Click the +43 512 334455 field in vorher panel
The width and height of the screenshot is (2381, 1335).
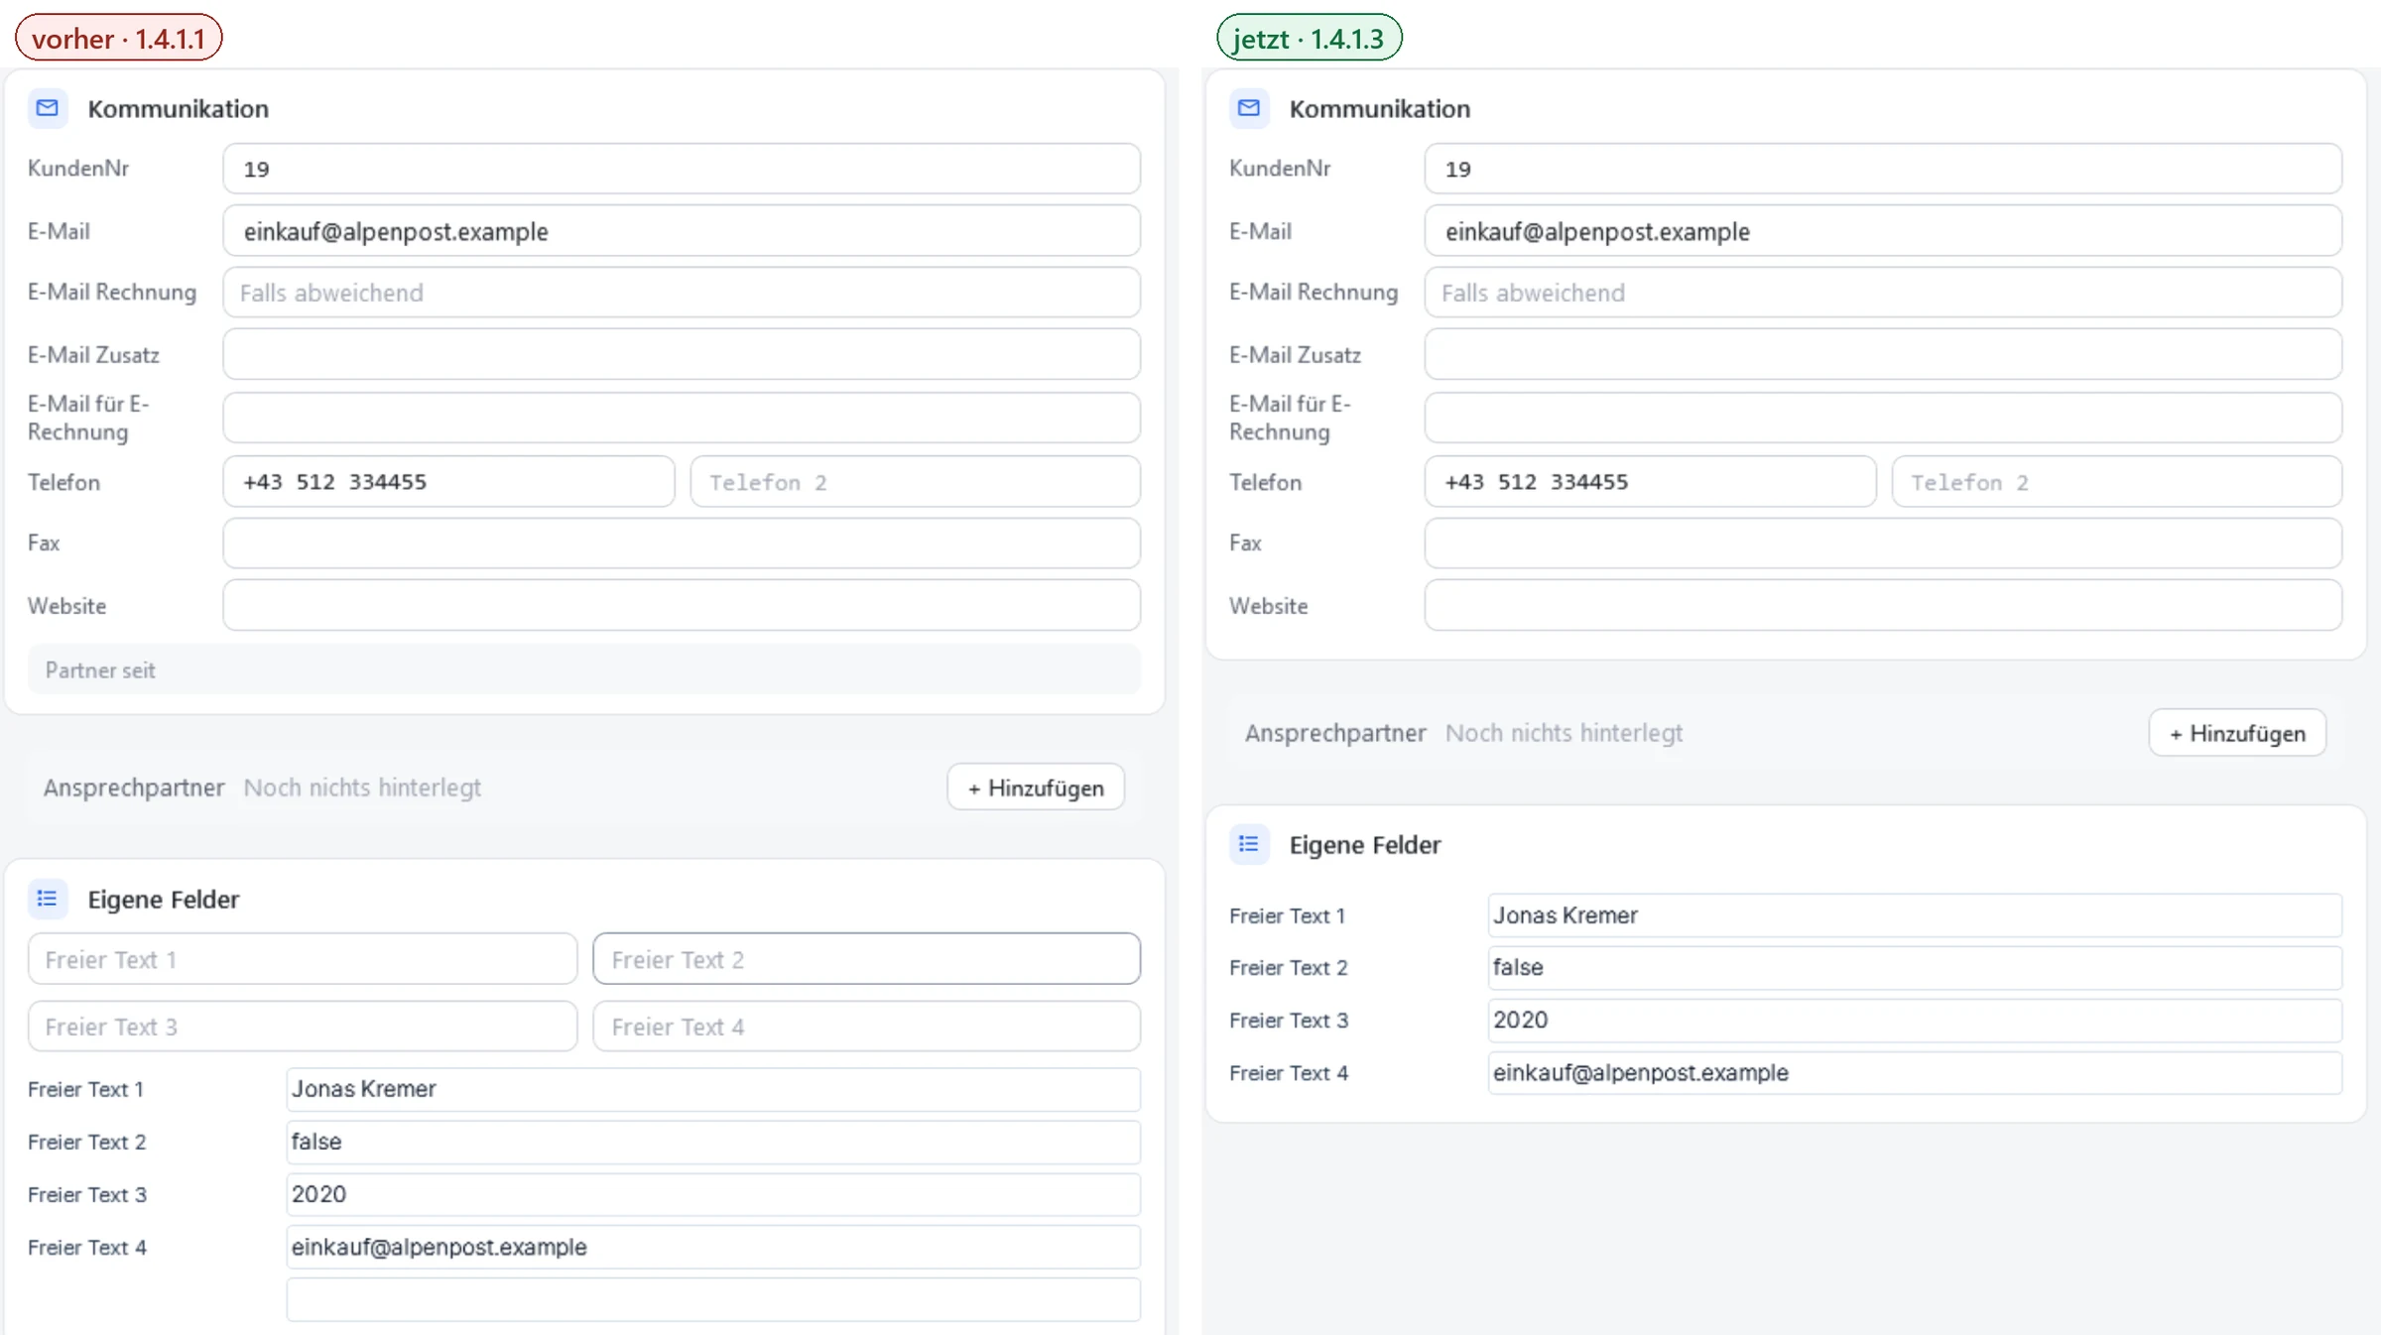coord(448,482)
